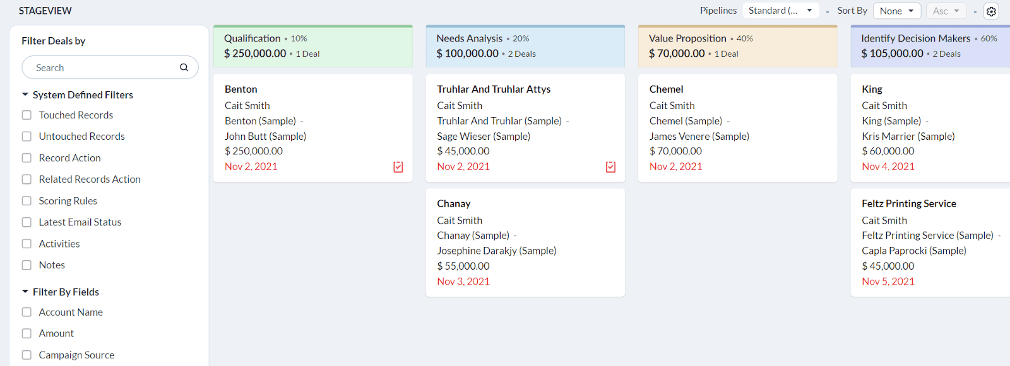Focus the filter Search input field
The height and width of the screenshot is (366, 1010).
[101, 67]
